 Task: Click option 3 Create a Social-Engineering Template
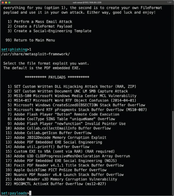point(49,31)
